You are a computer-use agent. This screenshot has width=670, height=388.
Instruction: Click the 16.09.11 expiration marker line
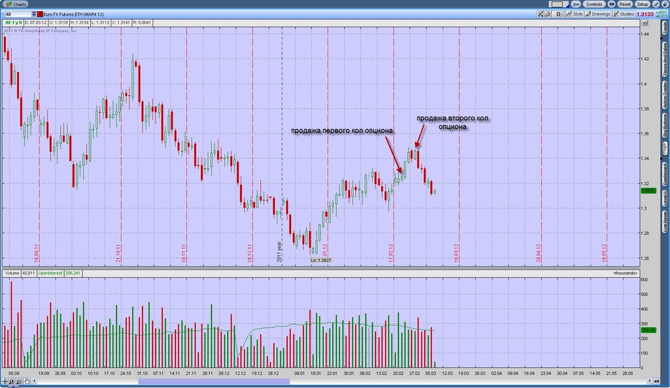(39, 145)
